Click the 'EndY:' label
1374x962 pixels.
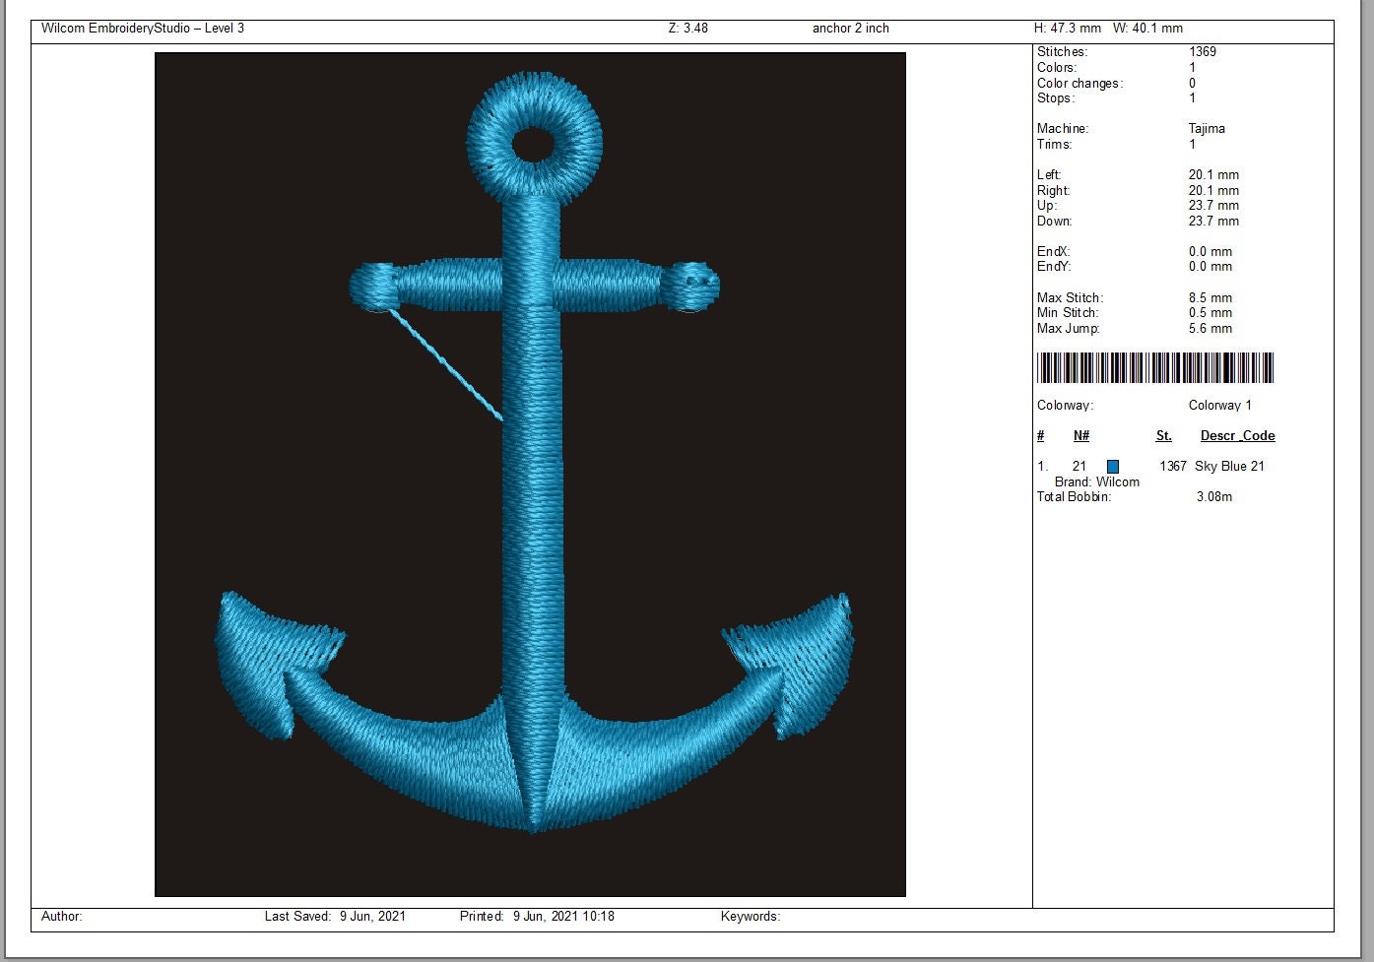[x=1053, y=267]
